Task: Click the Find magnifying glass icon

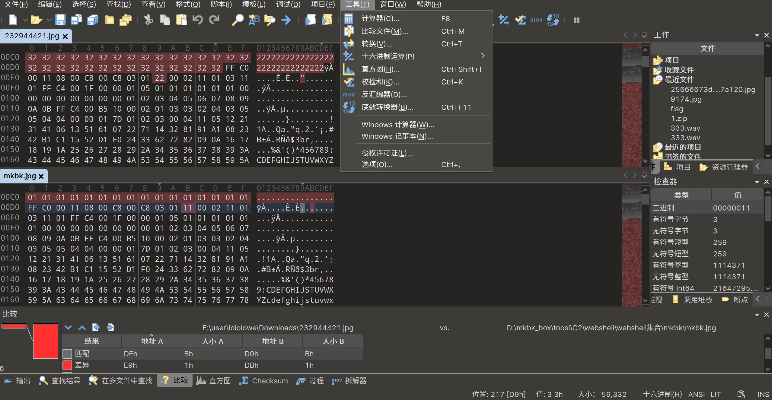Action: [238, 20]
